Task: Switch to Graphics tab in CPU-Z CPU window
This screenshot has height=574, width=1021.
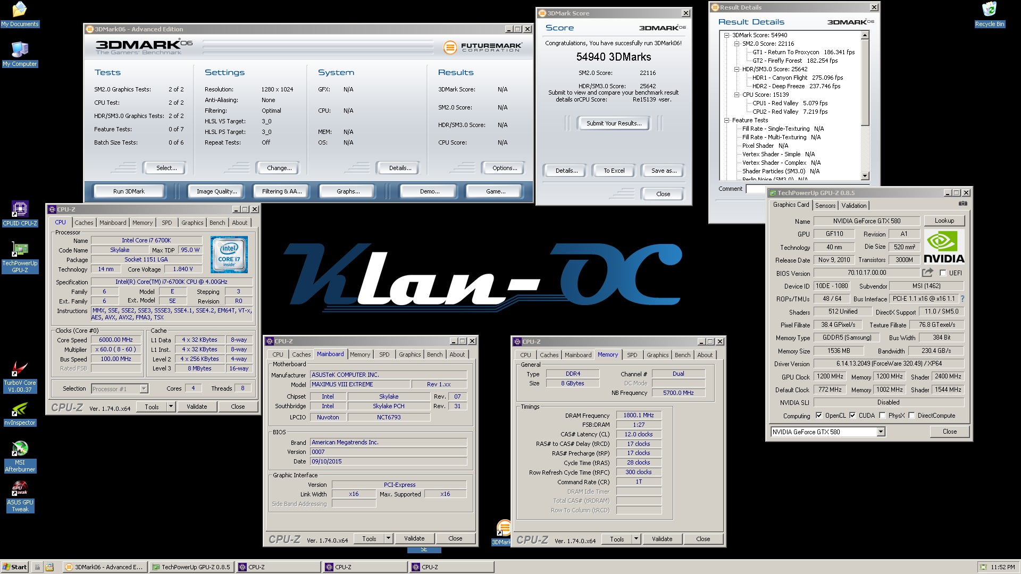Action: click(192, 223)
